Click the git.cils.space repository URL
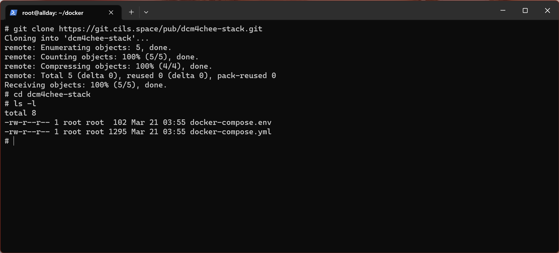This screenshot has height=253, width=559. (x=160, y=29)
